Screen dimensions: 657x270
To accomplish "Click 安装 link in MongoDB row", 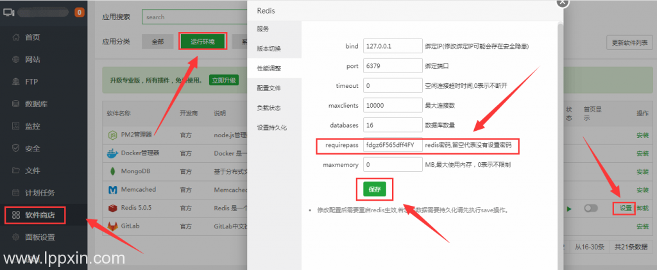I will (642, 172).
